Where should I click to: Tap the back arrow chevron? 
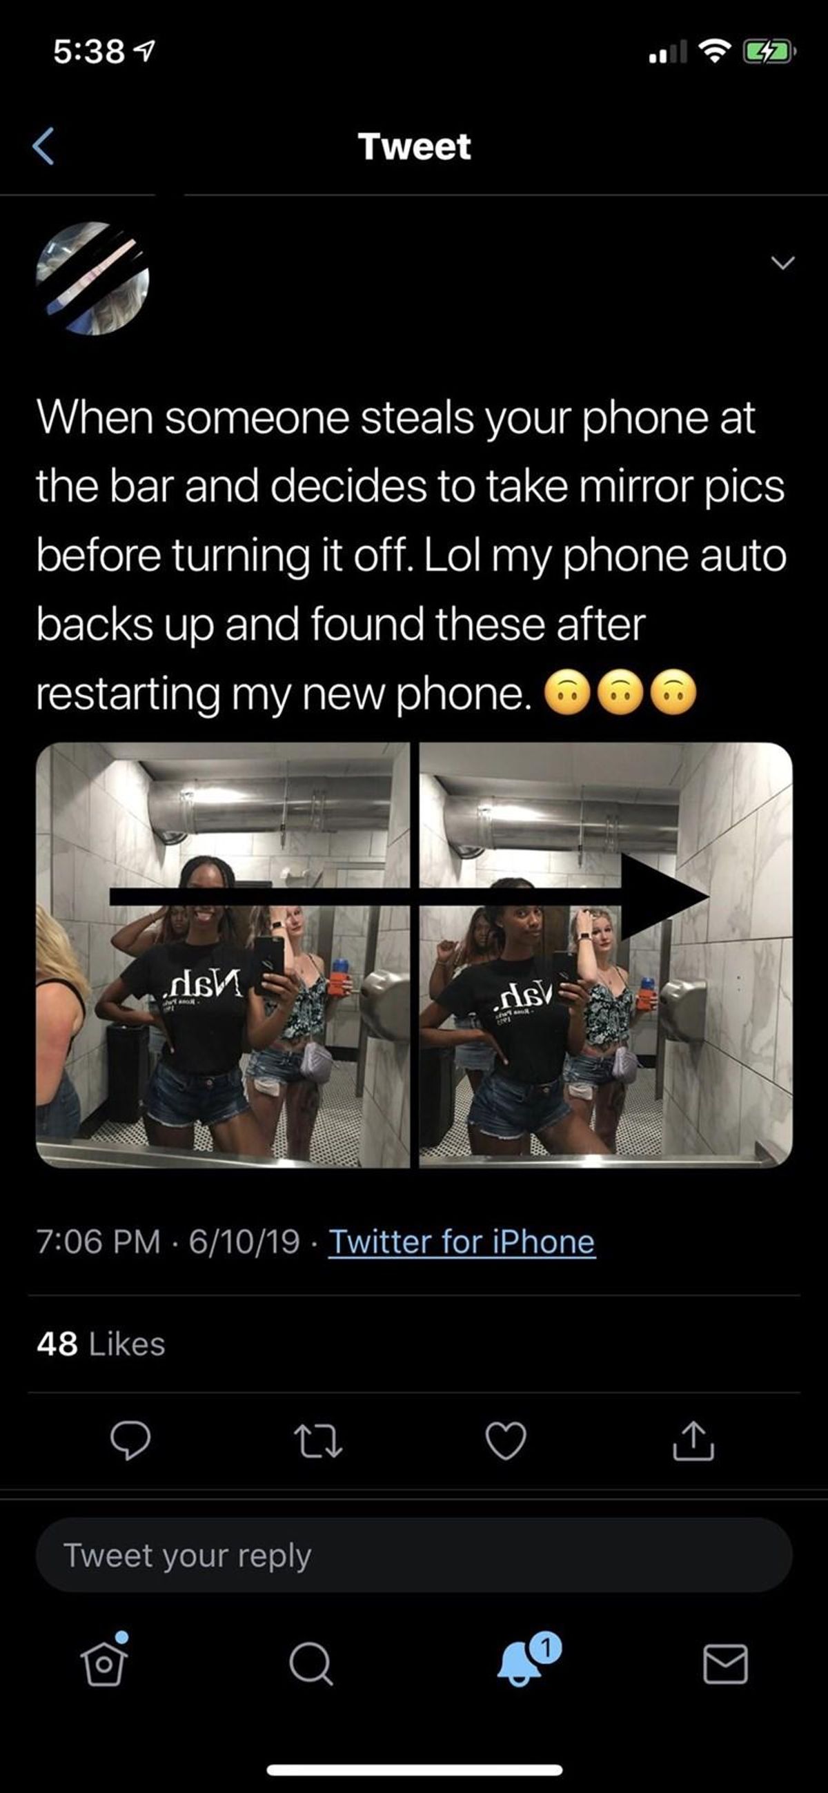pos(43,147)
